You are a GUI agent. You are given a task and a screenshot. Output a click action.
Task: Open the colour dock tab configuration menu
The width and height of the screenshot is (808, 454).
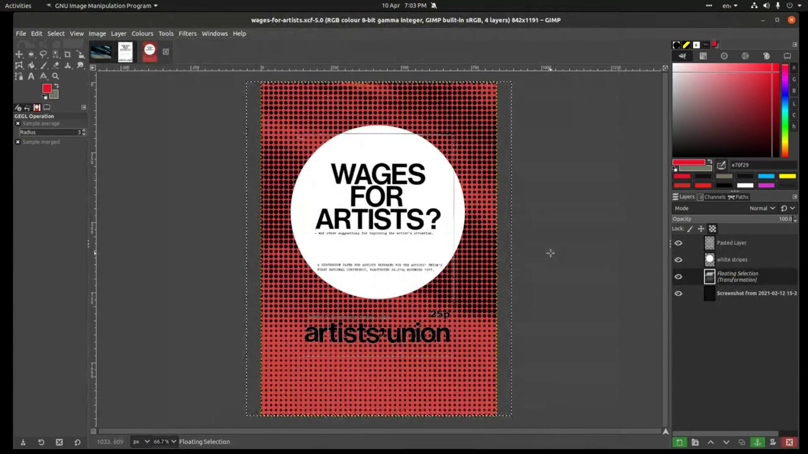point(795,45)
